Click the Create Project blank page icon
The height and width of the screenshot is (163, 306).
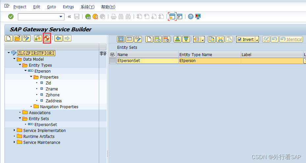(9, 38)
